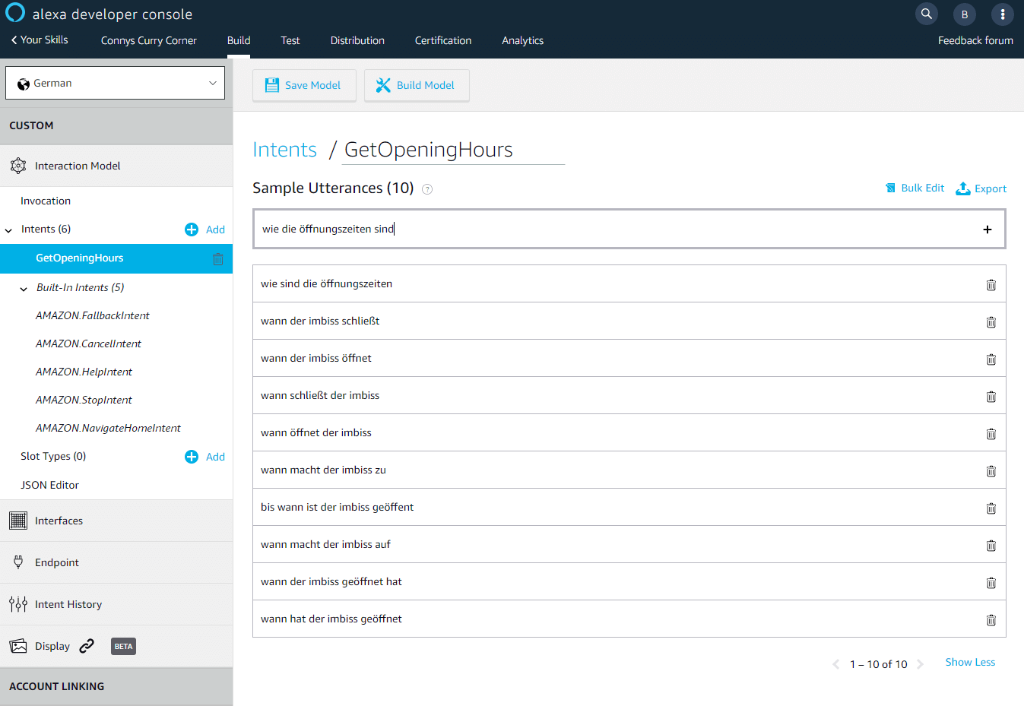Image resolution: width=1024 pixels, height=706 pixels.
Task: Select AMAZON.CancelIntent in sidebar
Action: [88, 344]
